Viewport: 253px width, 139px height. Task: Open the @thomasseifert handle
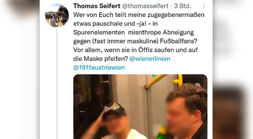click(x=145, y=6)
